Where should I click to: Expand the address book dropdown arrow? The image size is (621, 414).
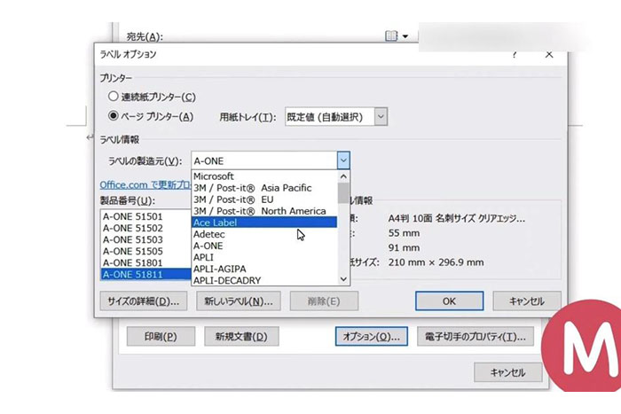(405, 36)
